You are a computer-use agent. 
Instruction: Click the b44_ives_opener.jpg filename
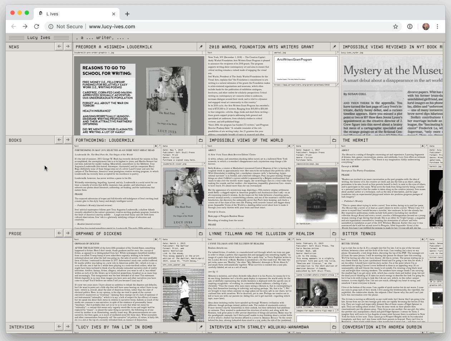click(174, 265)
